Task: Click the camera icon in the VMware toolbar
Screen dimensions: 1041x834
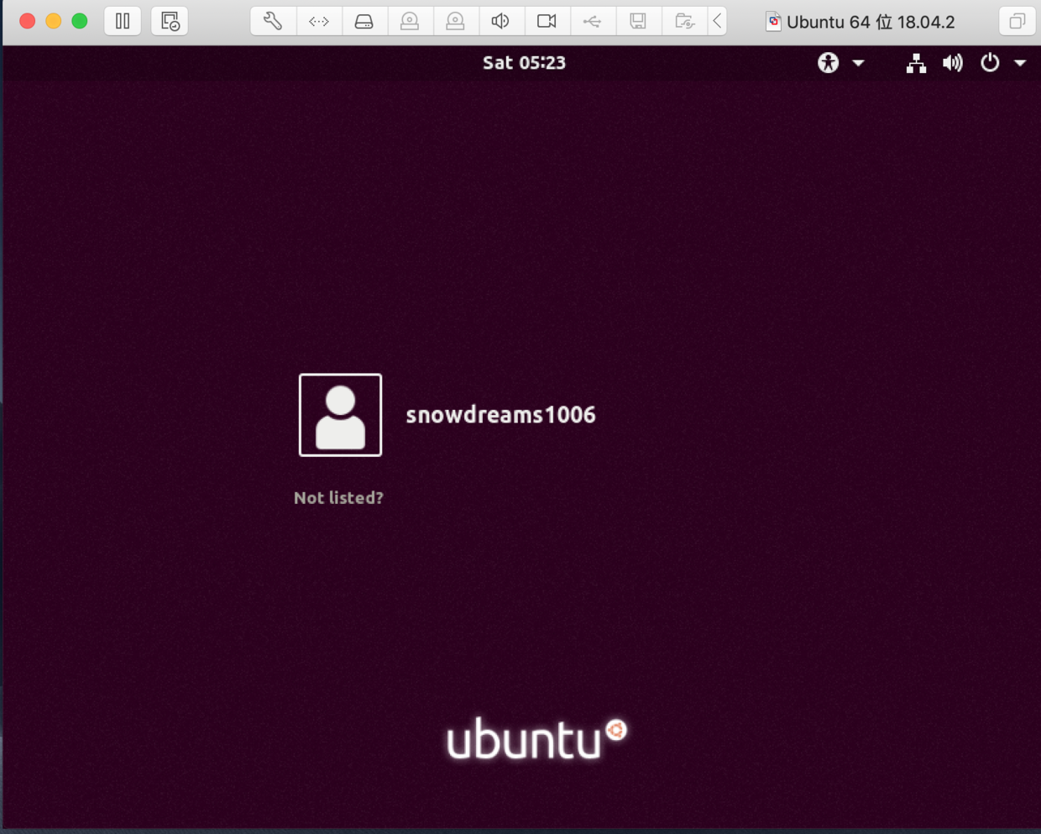Action: 547,21
